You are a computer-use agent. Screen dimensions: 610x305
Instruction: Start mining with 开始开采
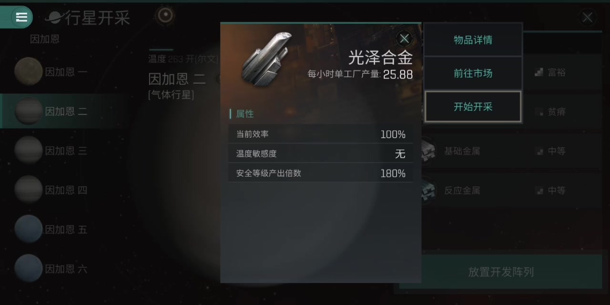473,107
